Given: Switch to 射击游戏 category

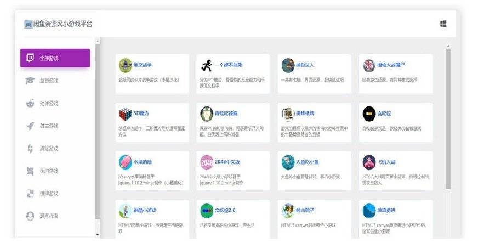Looking at the screenshot, I should pyautogui.click(x=49, y=126).
